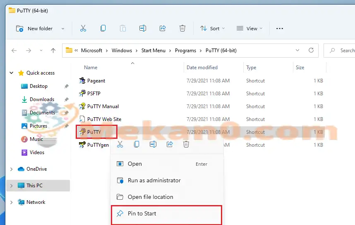This screenshot has width=355, height=225.
Task: Select the PuTTY Web Site file name
Action: 104,119
